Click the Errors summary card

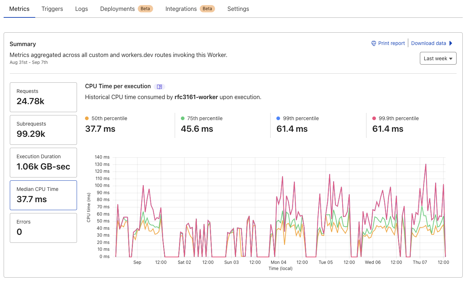click(43, 228)
